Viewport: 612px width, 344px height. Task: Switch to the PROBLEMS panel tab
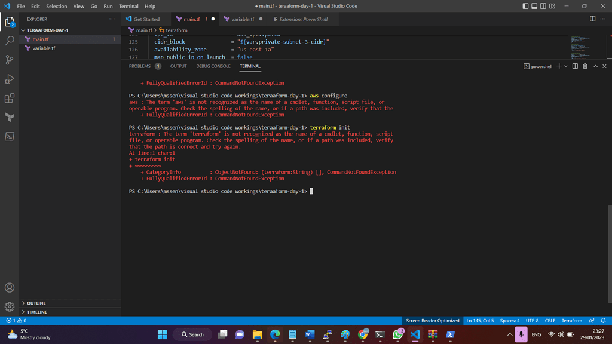point(140,66)
